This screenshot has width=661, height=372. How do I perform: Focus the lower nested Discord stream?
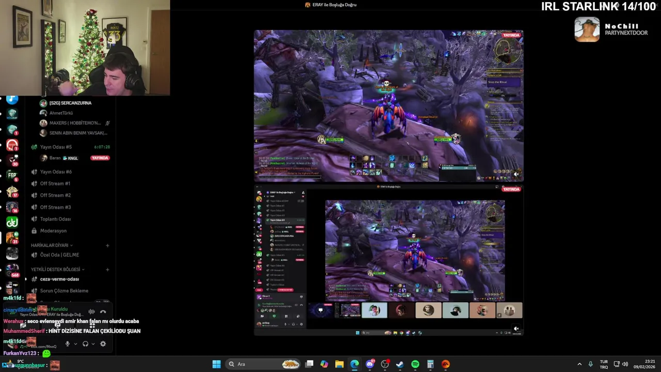[389, 260]
